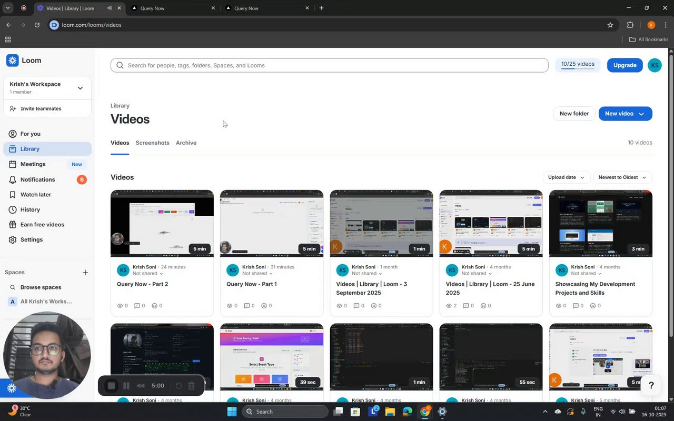
Task: Open the Chrome three-dot menu
Action: 666,25
